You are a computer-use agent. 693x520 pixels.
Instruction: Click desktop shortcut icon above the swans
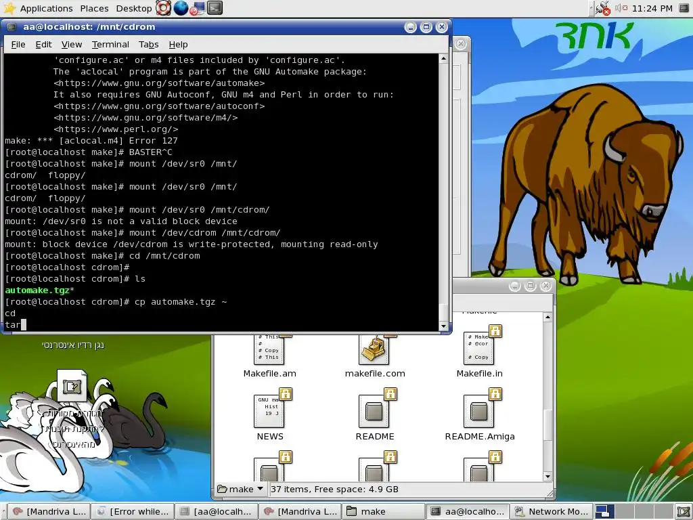click(x=72, y=385)
